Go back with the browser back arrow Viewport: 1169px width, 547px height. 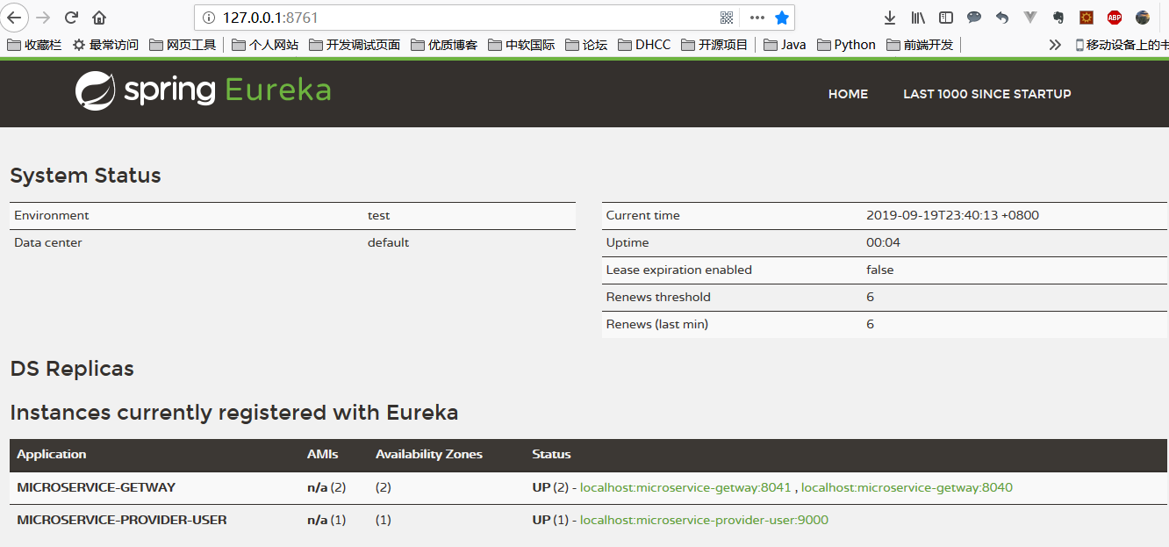tap(14, 18)
